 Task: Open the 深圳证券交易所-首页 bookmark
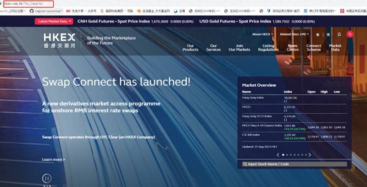point(283,11)
